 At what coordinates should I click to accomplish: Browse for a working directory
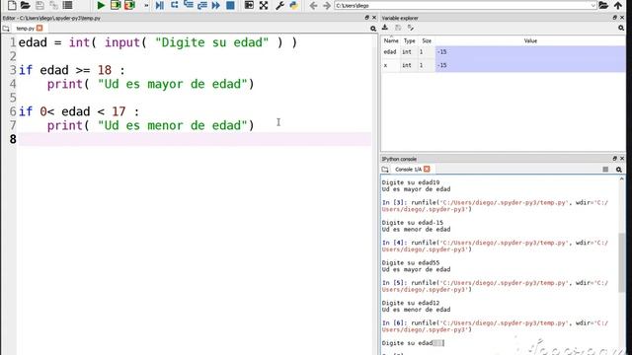603,5
